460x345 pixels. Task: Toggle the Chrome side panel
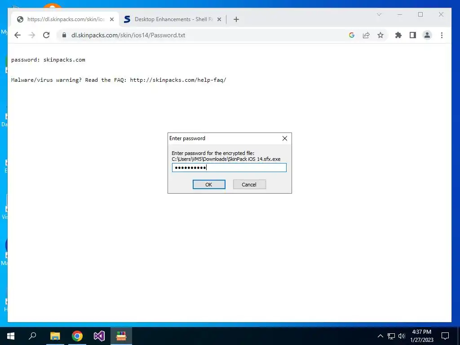(x=413, y=35)
